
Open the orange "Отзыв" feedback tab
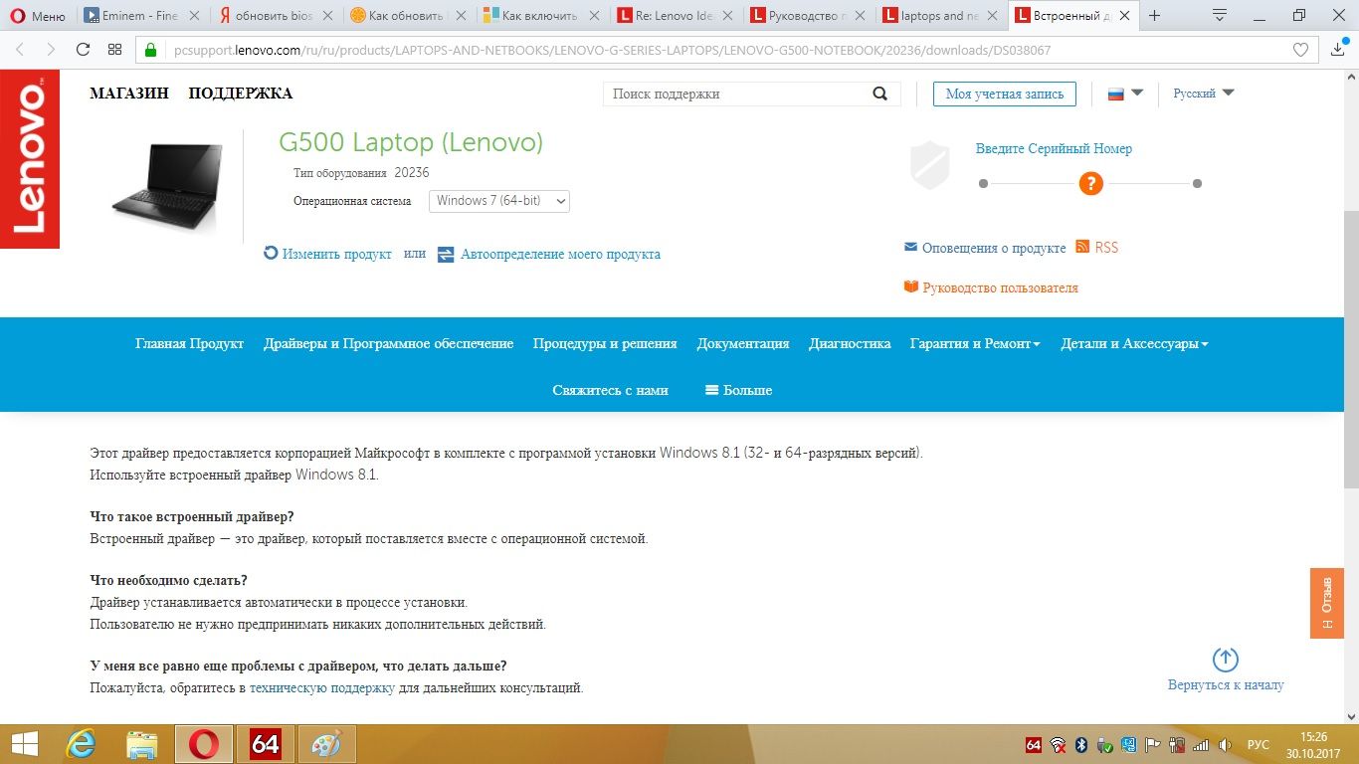pos(1327,603)
